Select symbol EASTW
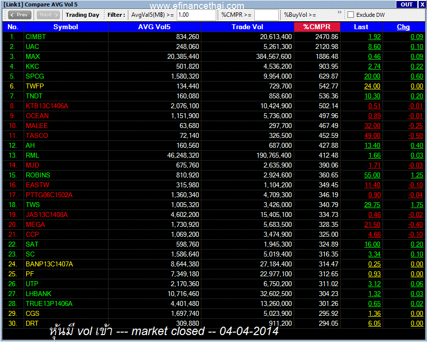 click(x=38, y=185)
